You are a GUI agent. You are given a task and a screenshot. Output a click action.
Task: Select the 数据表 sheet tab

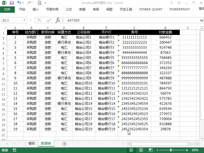click(x=46, y=143)
